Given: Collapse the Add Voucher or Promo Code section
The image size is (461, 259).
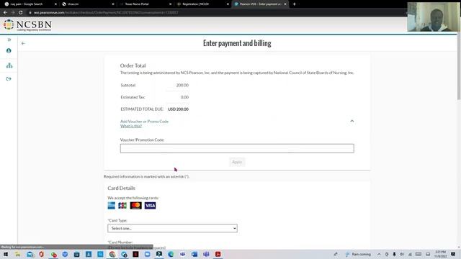Looking at the screenshot, I should click(x=352, y=121).
